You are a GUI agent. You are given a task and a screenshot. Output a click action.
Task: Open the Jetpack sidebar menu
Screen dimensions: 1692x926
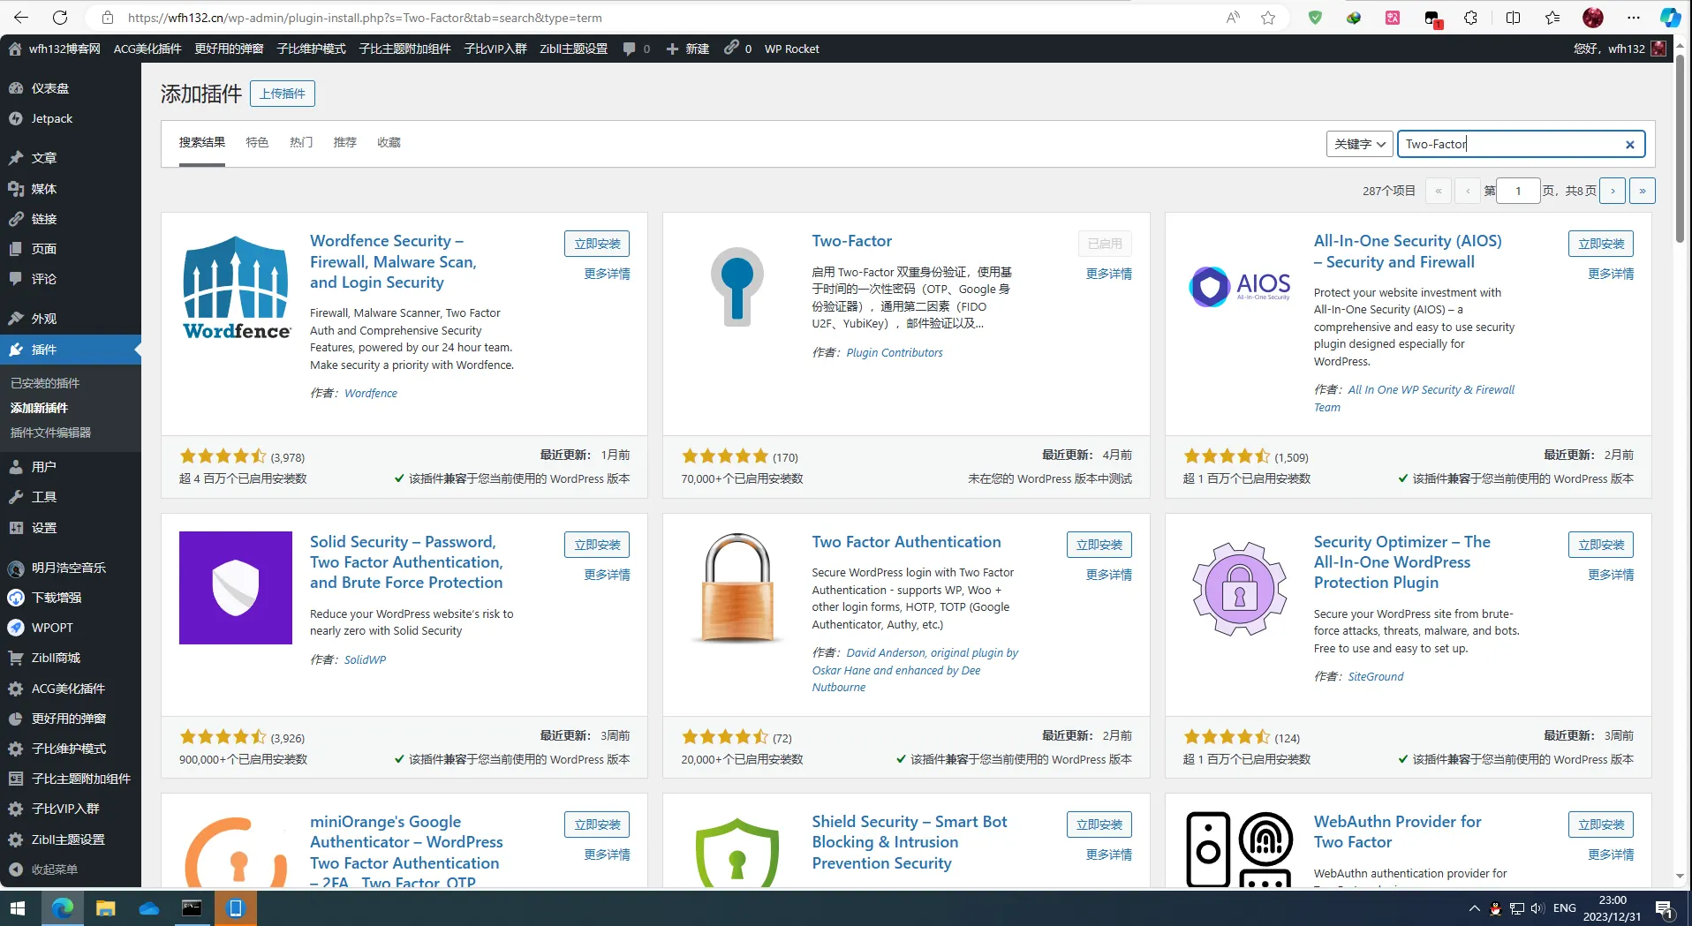point(52,118)
